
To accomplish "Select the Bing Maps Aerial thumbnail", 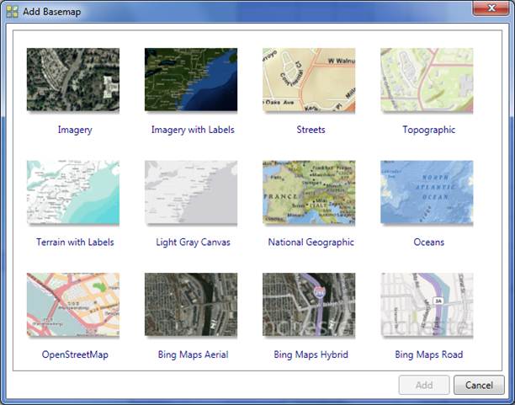I will 191,305.
